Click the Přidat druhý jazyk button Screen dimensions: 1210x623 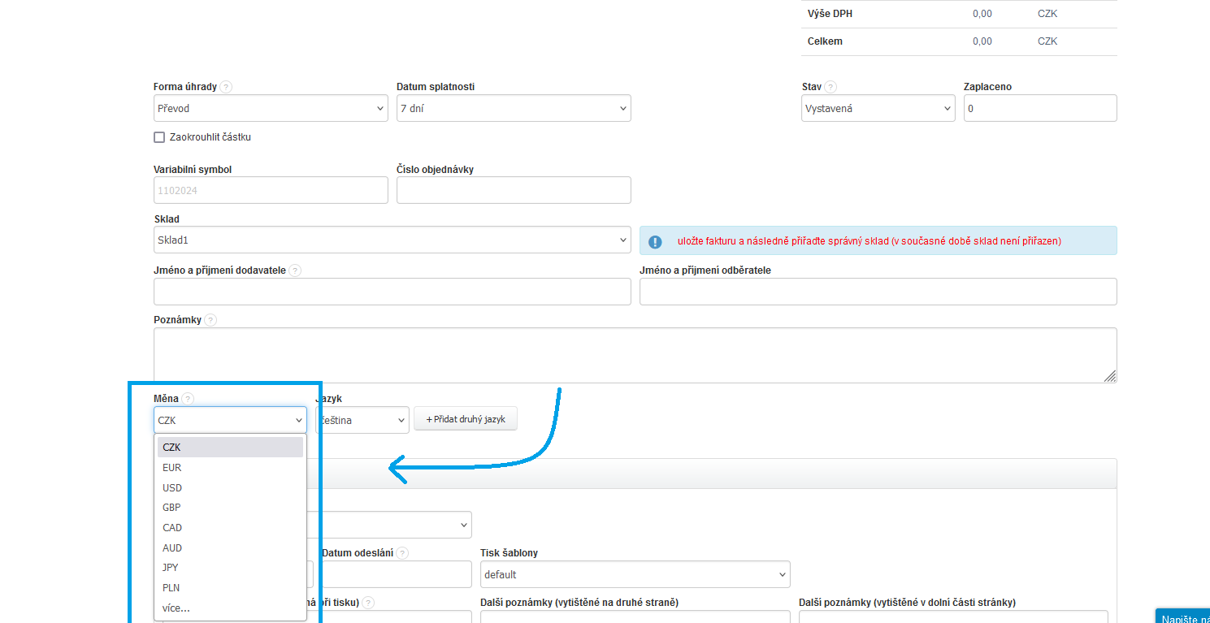pos(466,419)
